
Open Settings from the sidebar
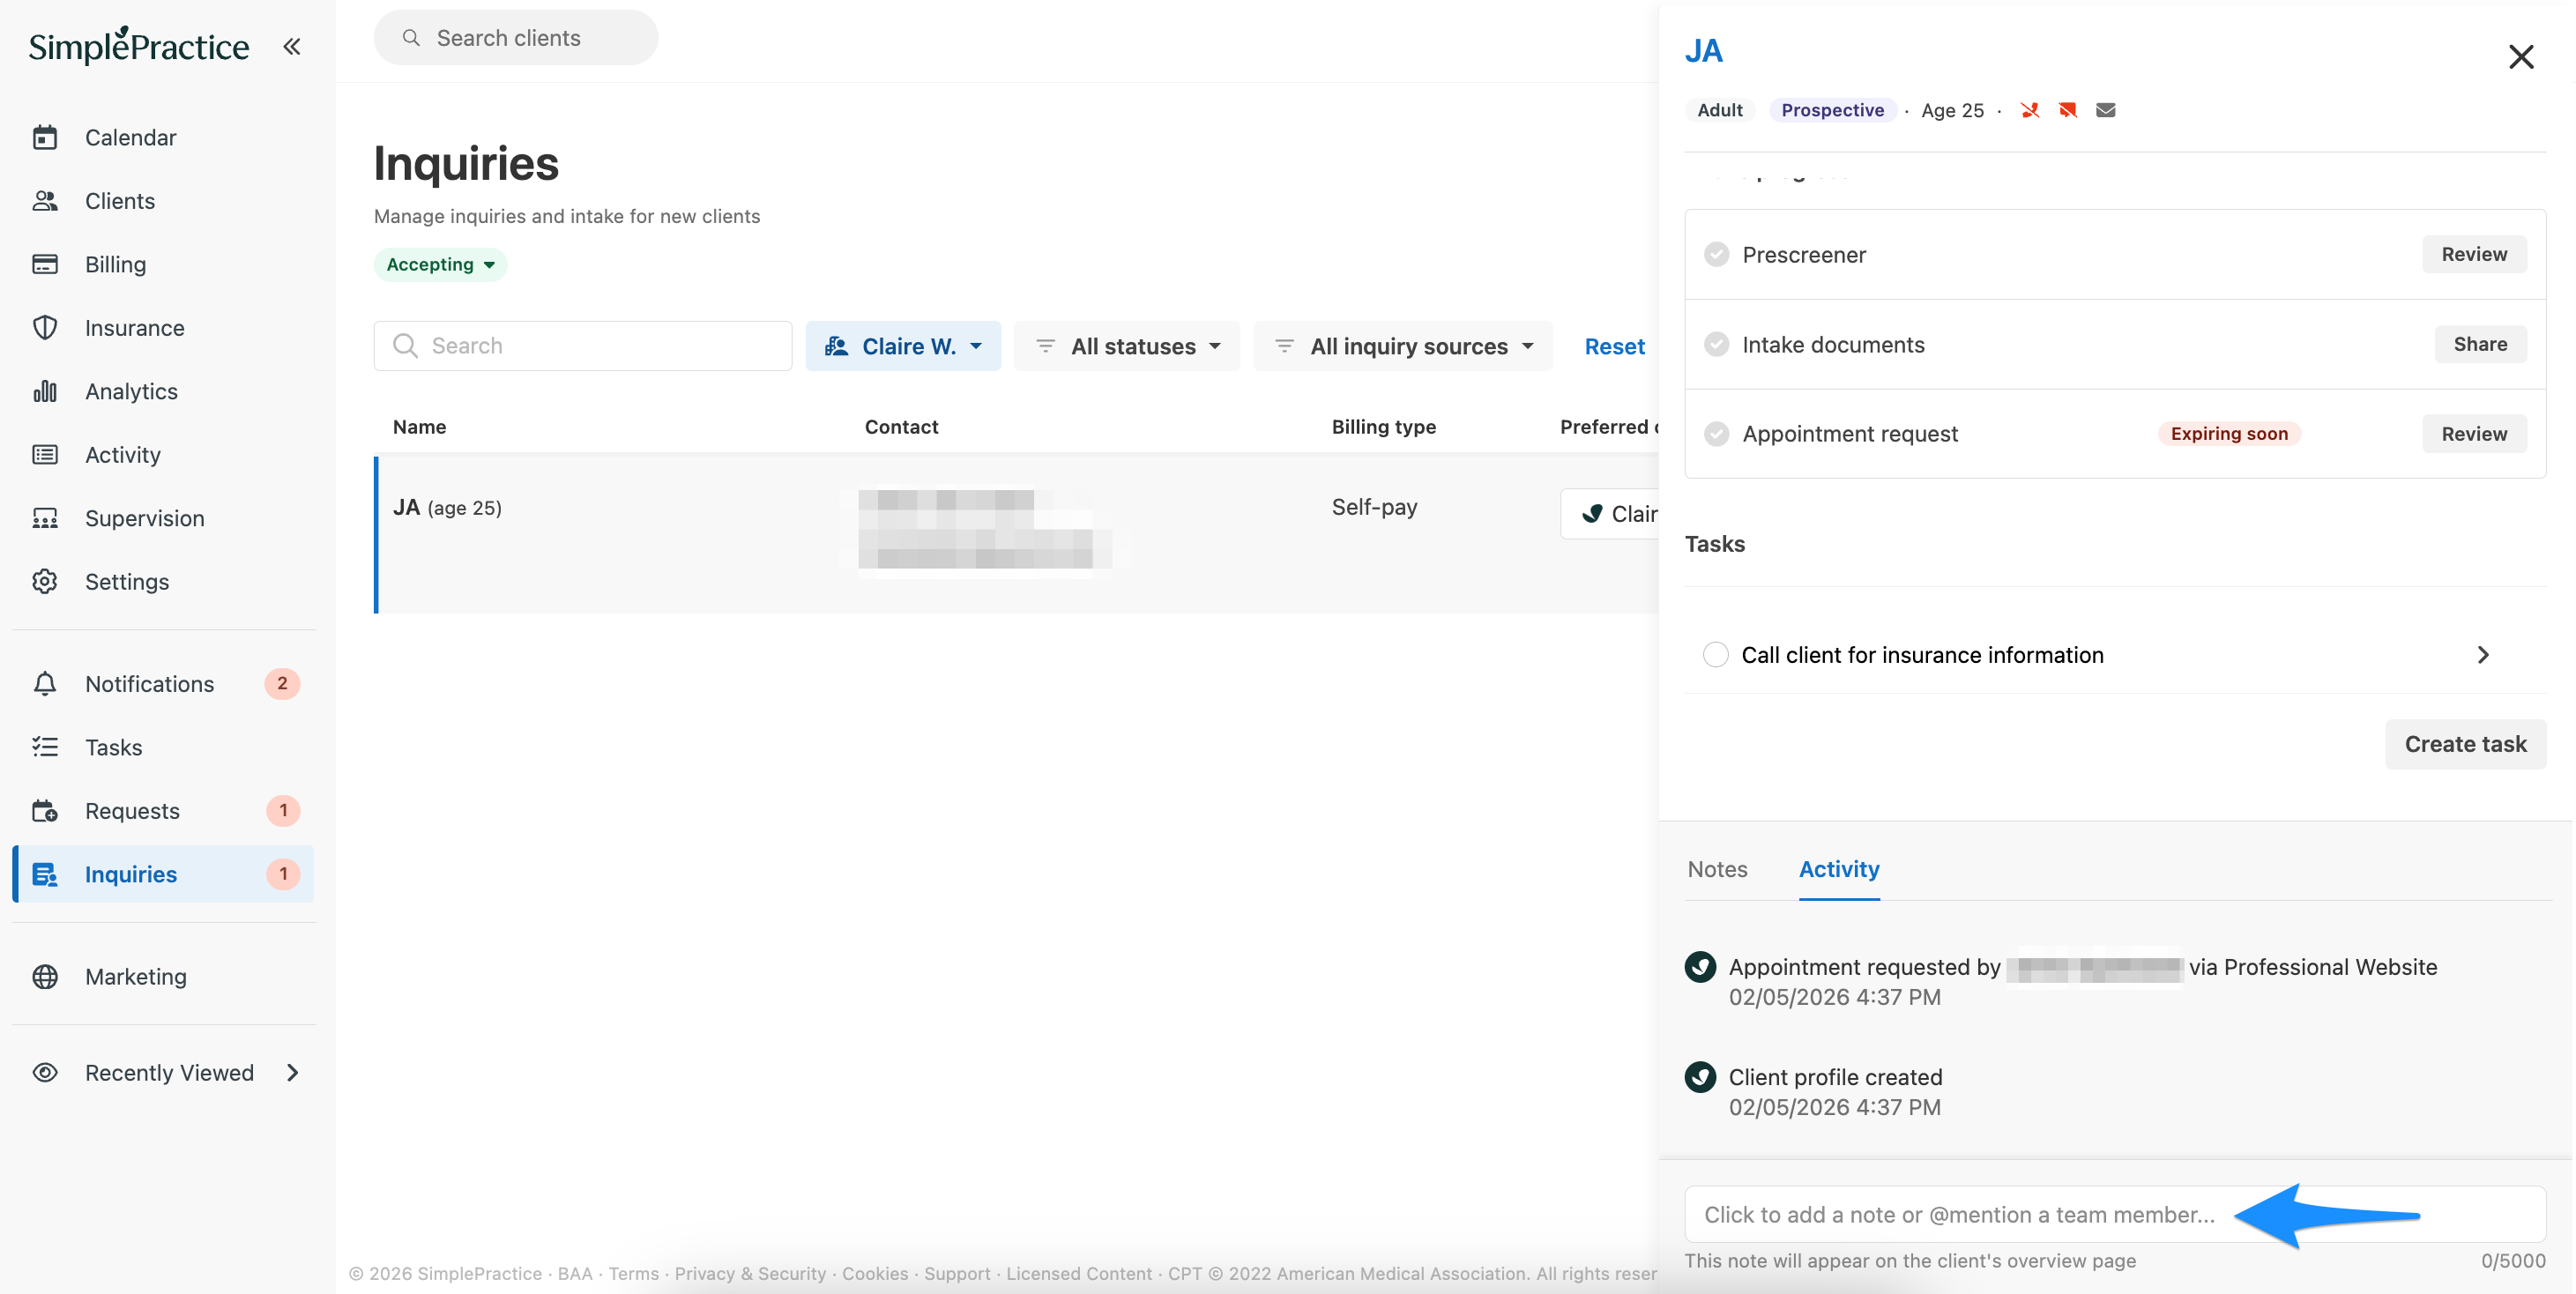point(126,581)
